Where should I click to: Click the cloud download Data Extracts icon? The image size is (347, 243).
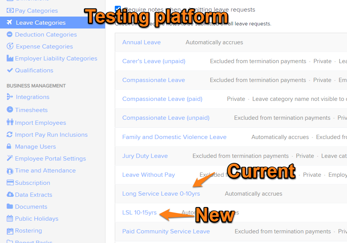10,194
